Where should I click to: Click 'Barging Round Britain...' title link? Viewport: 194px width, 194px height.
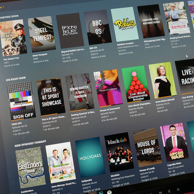[x=180, y=37]
